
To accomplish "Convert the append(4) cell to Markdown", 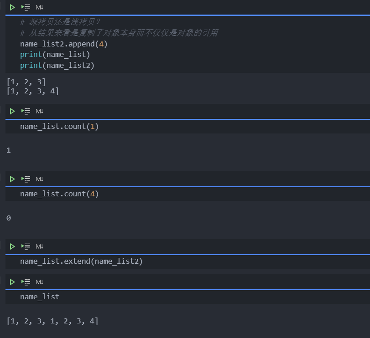I will click(x=40, y=7).
